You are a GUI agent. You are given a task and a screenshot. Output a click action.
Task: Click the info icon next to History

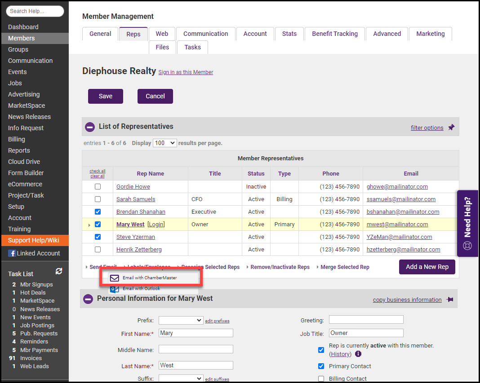[358, 354]
